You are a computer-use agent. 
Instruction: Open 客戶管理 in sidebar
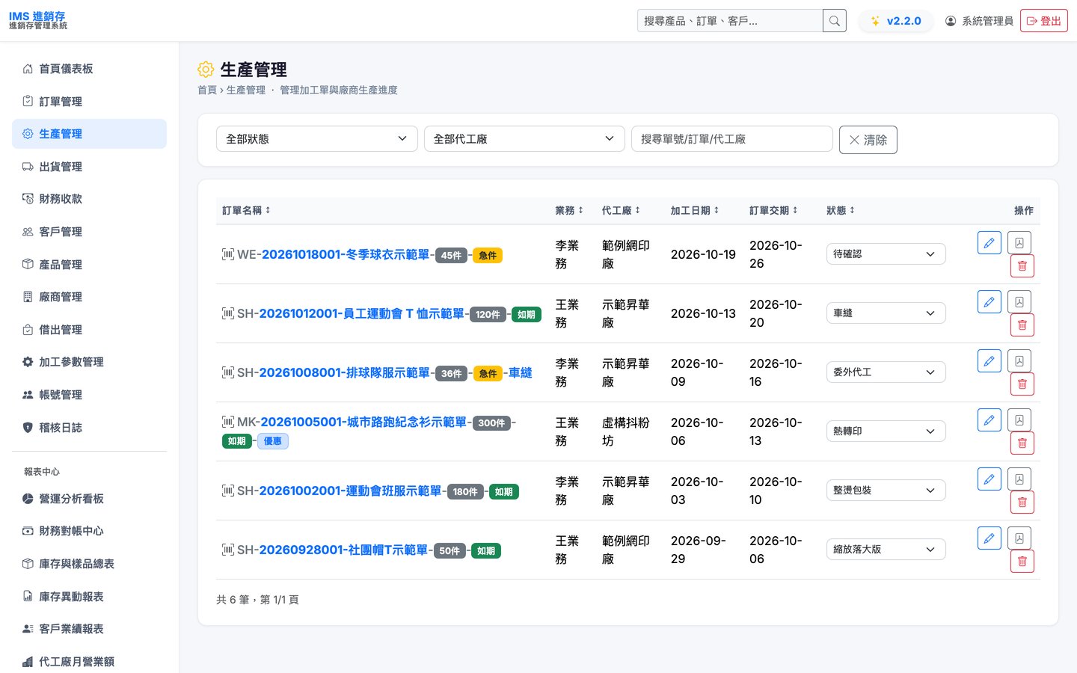(x=89, y=232)
